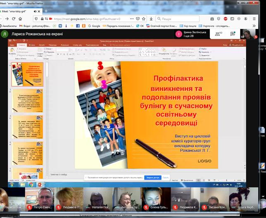This screenshot has height=218, width=266.
Task: Select slide 4 thumbnail
Action: 28,153
